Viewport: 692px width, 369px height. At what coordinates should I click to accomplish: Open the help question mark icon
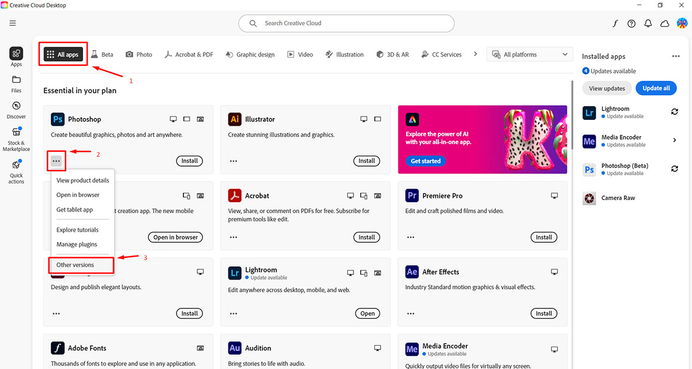click(x=631, y=24)
